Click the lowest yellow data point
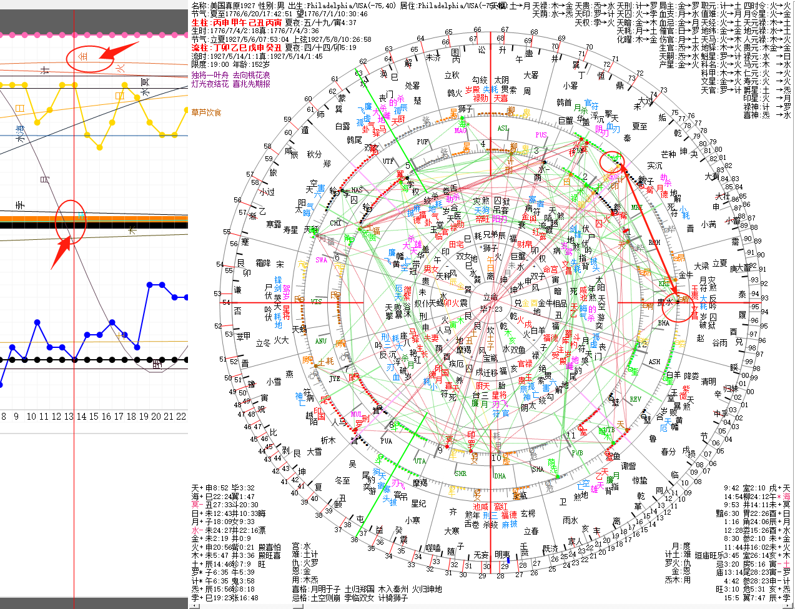Image resolution: width=795 pixels, height=609 pixels. pyautogui.click(x=99, y=147)
